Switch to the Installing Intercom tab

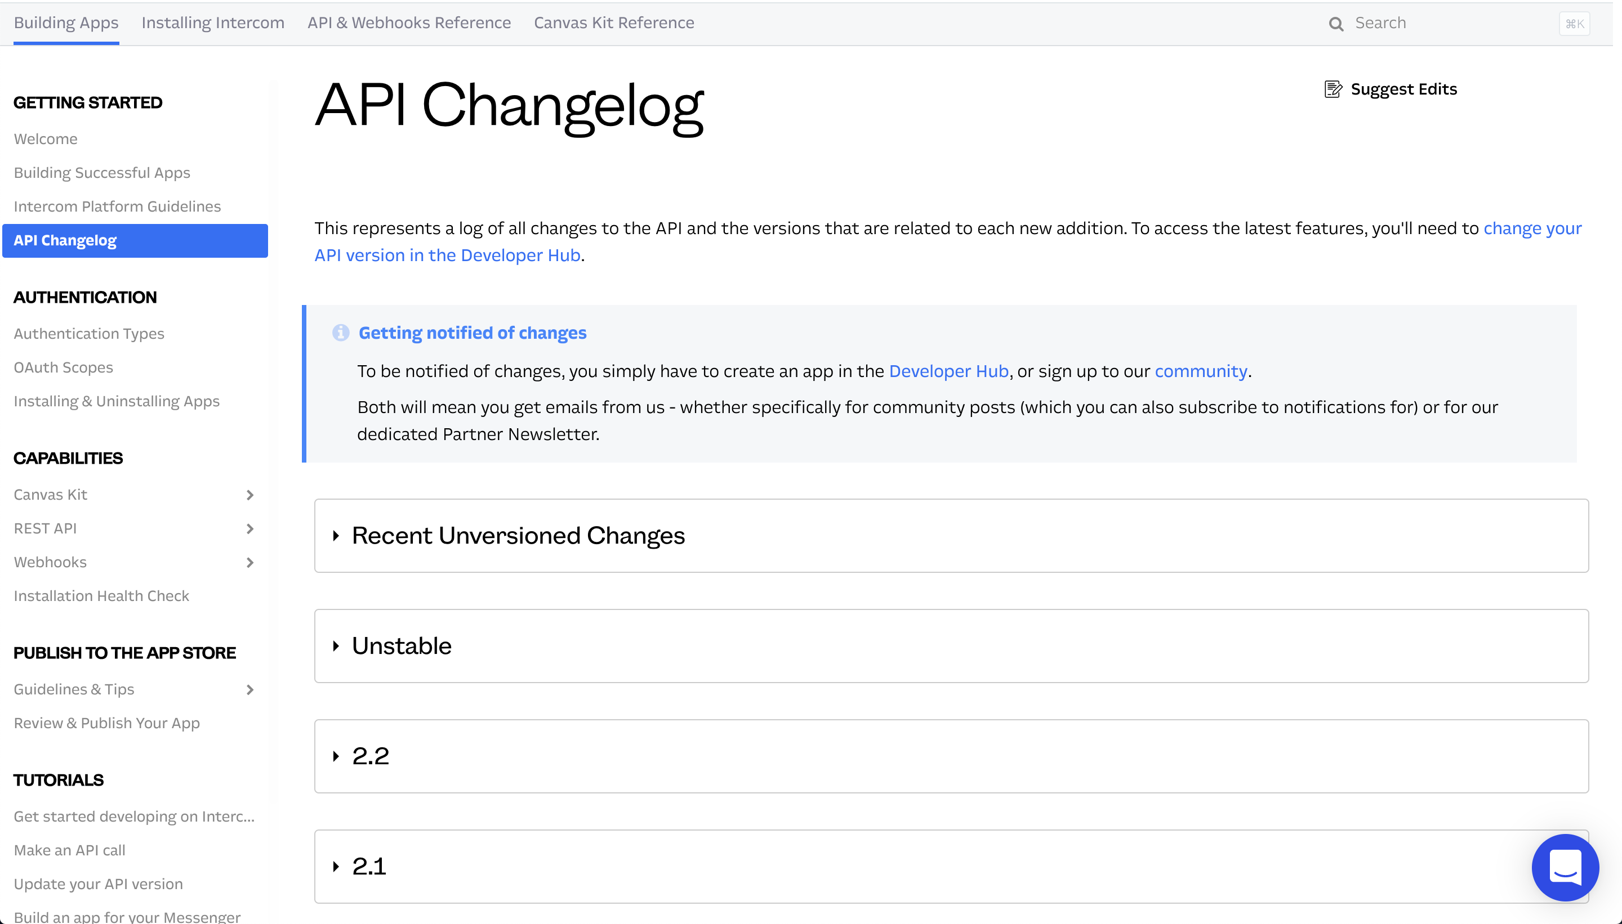pyautogui.click(x=213, y=23)
